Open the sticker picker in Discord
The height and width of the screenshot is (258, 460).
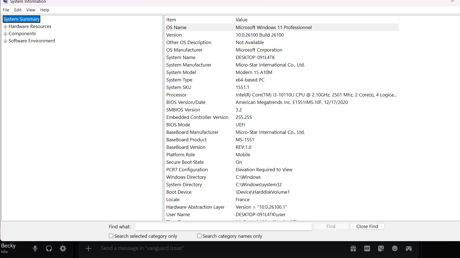point(381,249)
